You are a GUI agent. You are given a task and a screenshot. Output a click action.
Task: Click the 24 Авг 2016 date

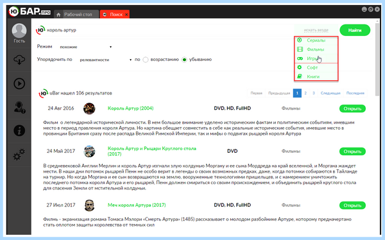[x=61, y=108]
